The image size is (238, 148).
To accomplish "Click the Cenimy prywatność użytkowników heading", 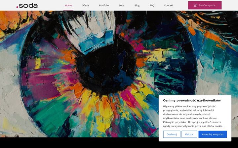I will 192,100.
